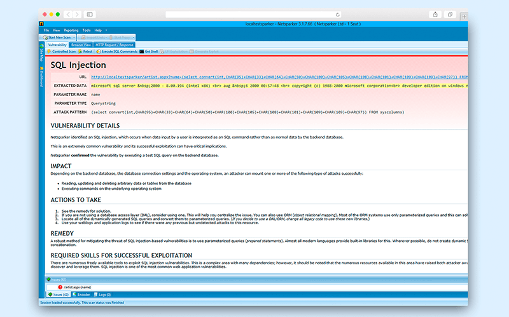
Task: Click the red alert icon beside /artist.aspx
Action: coord(60,287)
